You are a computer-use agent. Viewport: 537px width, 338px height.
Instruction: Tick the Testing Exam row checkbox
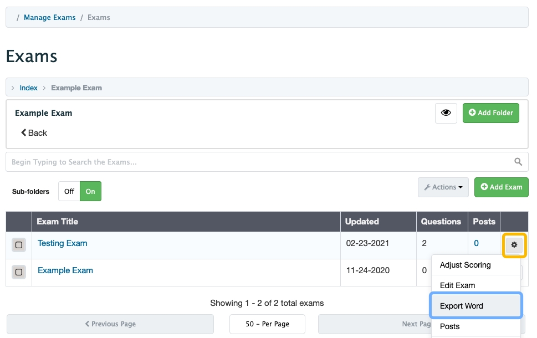point(19,245)
